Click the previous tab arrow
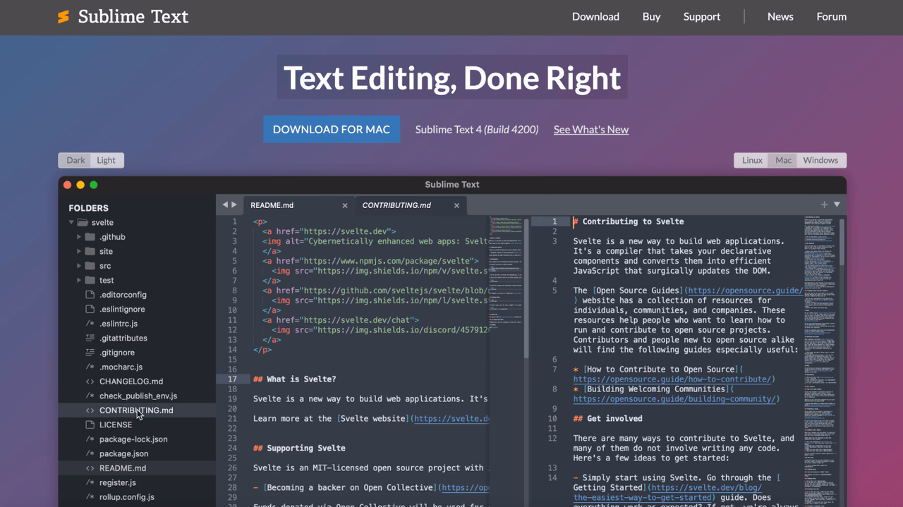This screenshot has width=903, height=507. [225, 204]
